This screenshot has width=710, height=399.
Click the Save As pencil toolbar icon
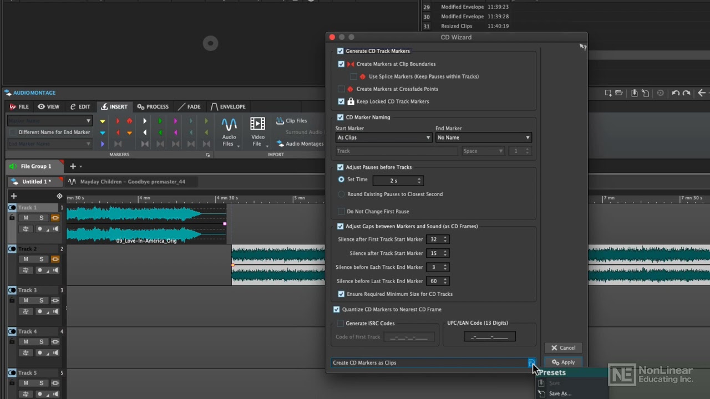646,93
